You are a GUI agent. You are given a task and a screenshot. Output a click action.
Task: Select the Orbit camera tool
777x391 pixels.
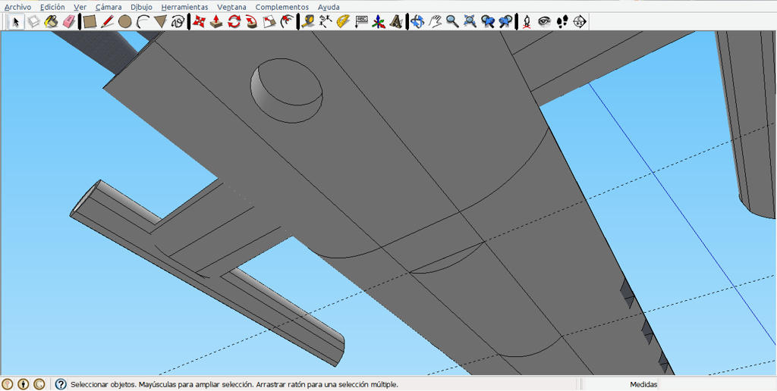[x=417, y=21]
